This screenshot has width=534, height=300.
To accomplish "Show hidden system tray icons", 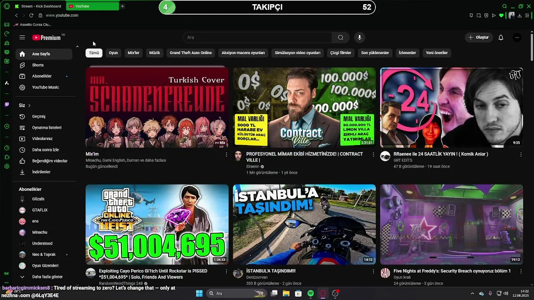I will tap(472, 293).
